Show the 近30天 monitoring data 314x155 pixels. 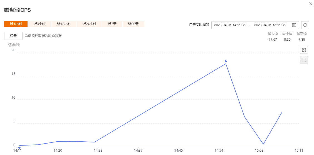[x=133, y=24]
